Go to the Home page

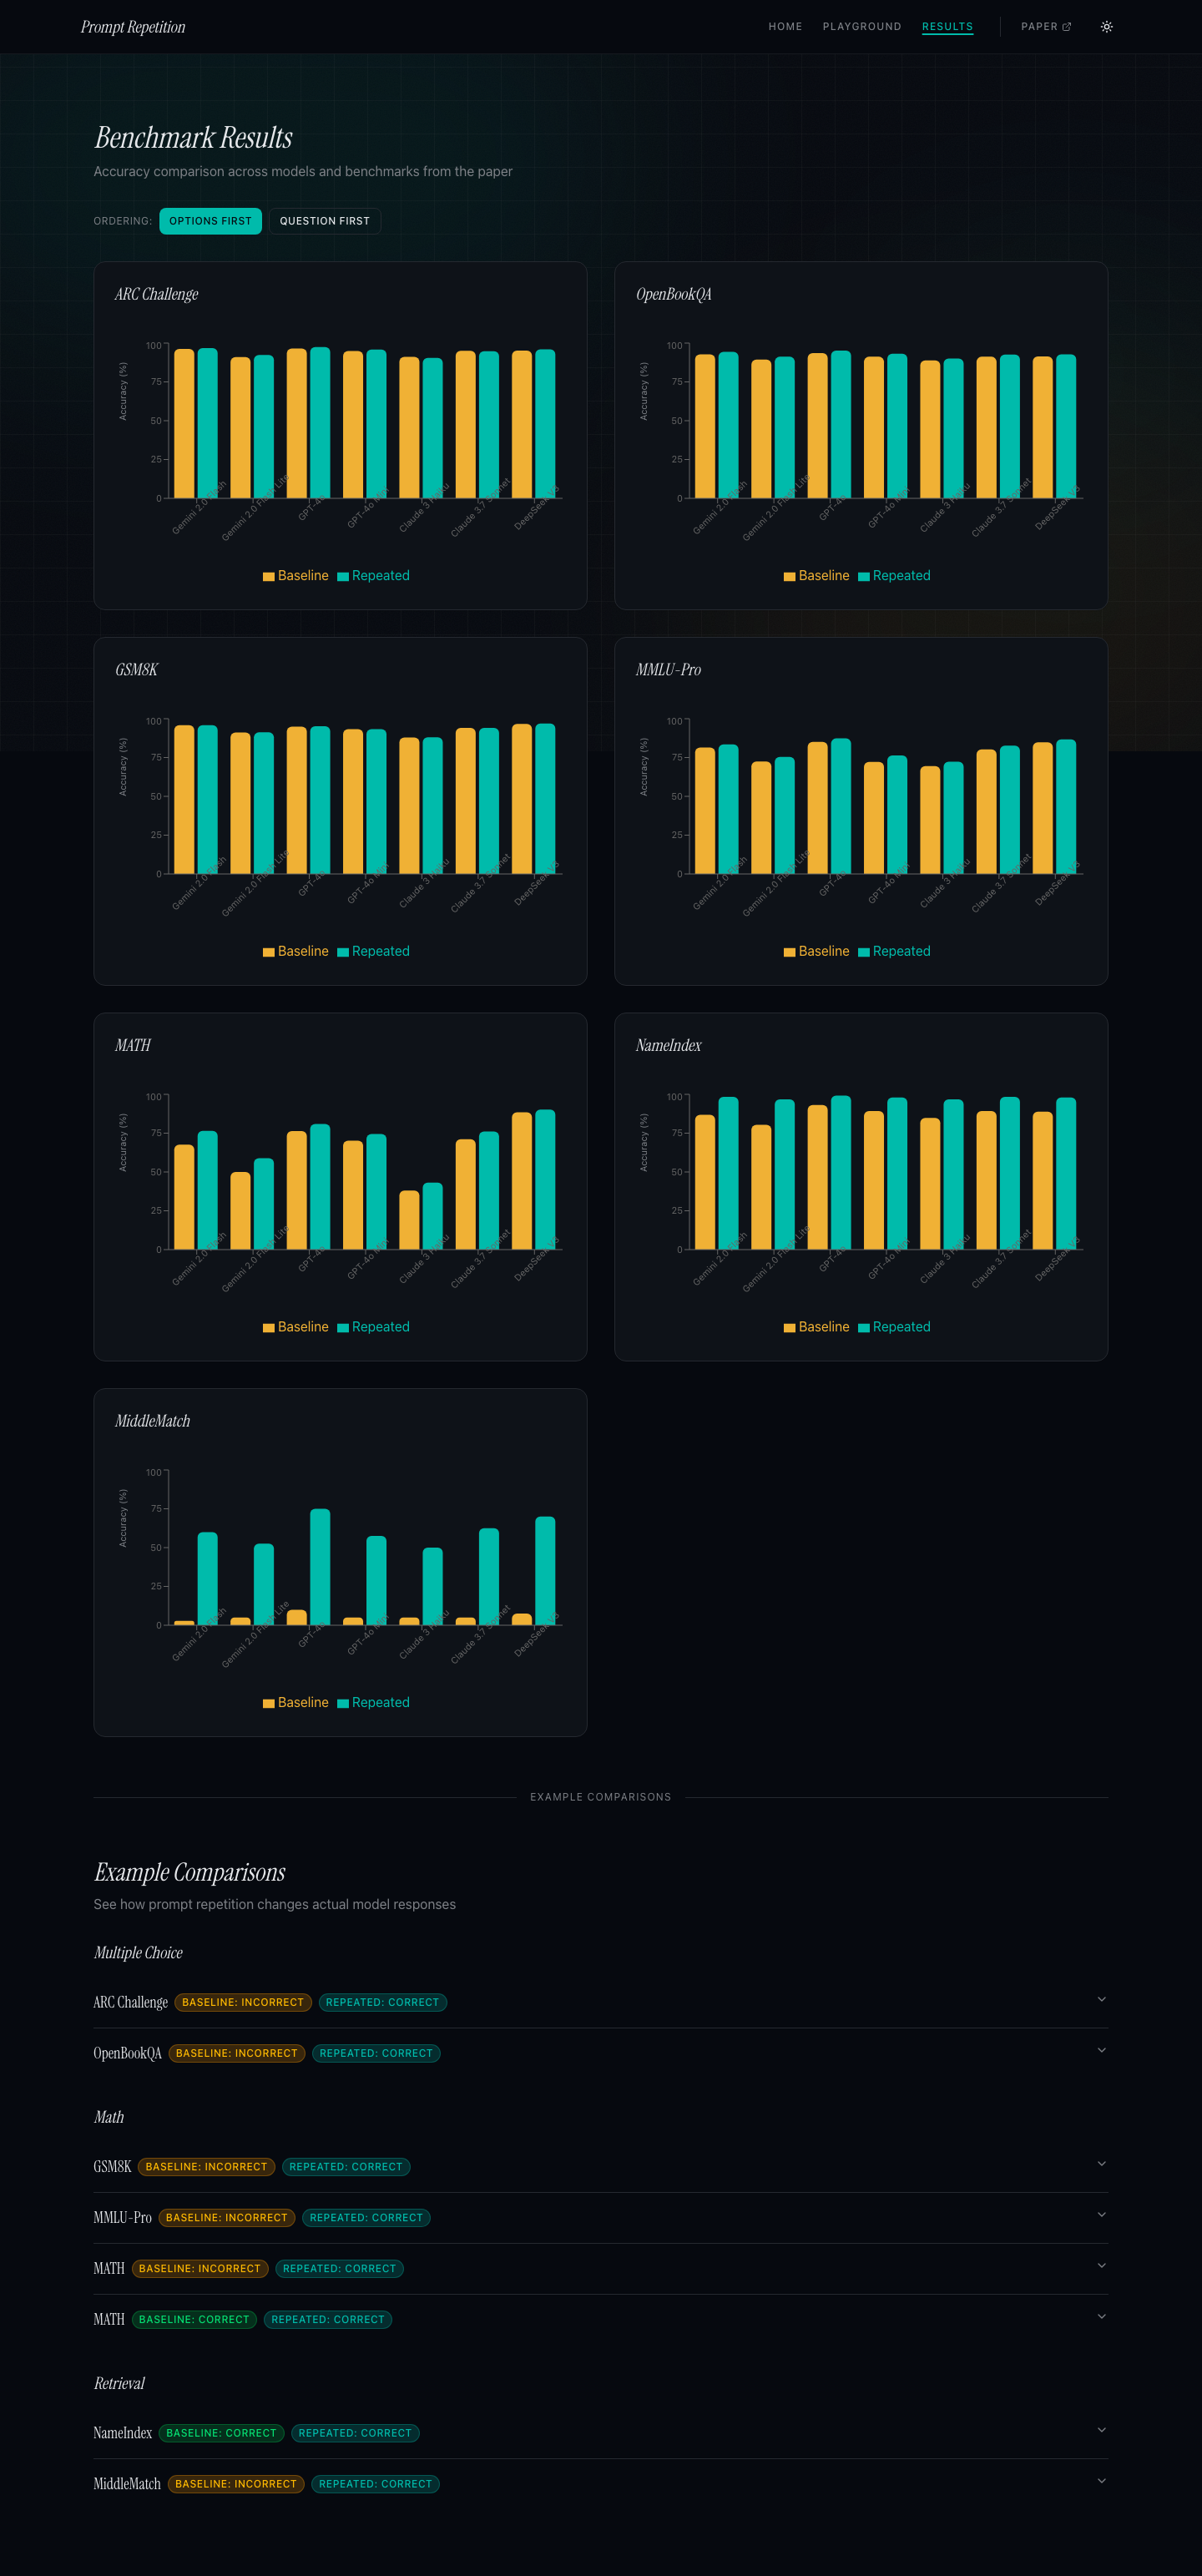(785, 27)
